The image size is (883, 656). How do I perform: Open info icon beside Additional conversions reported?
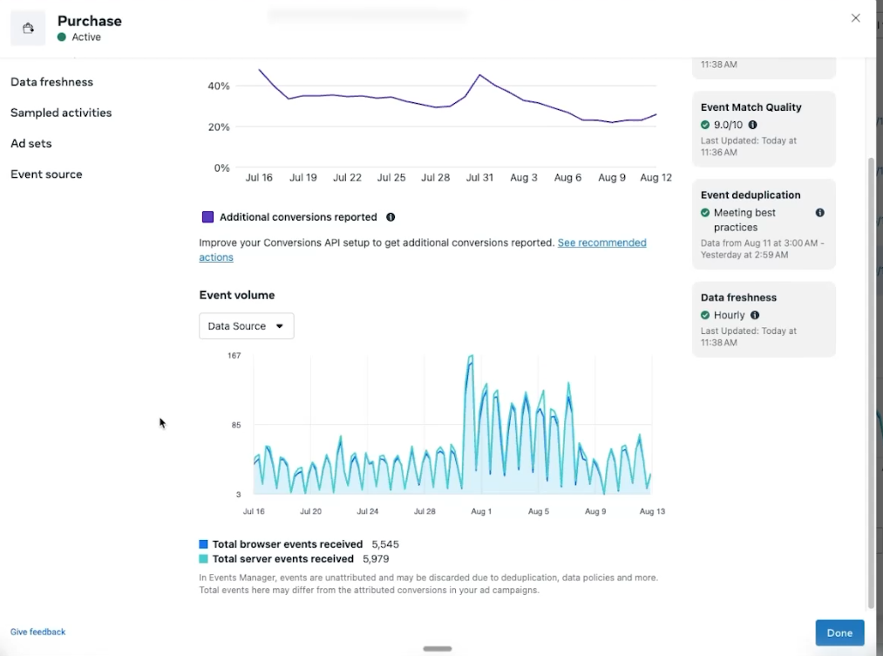click(391, 217)
